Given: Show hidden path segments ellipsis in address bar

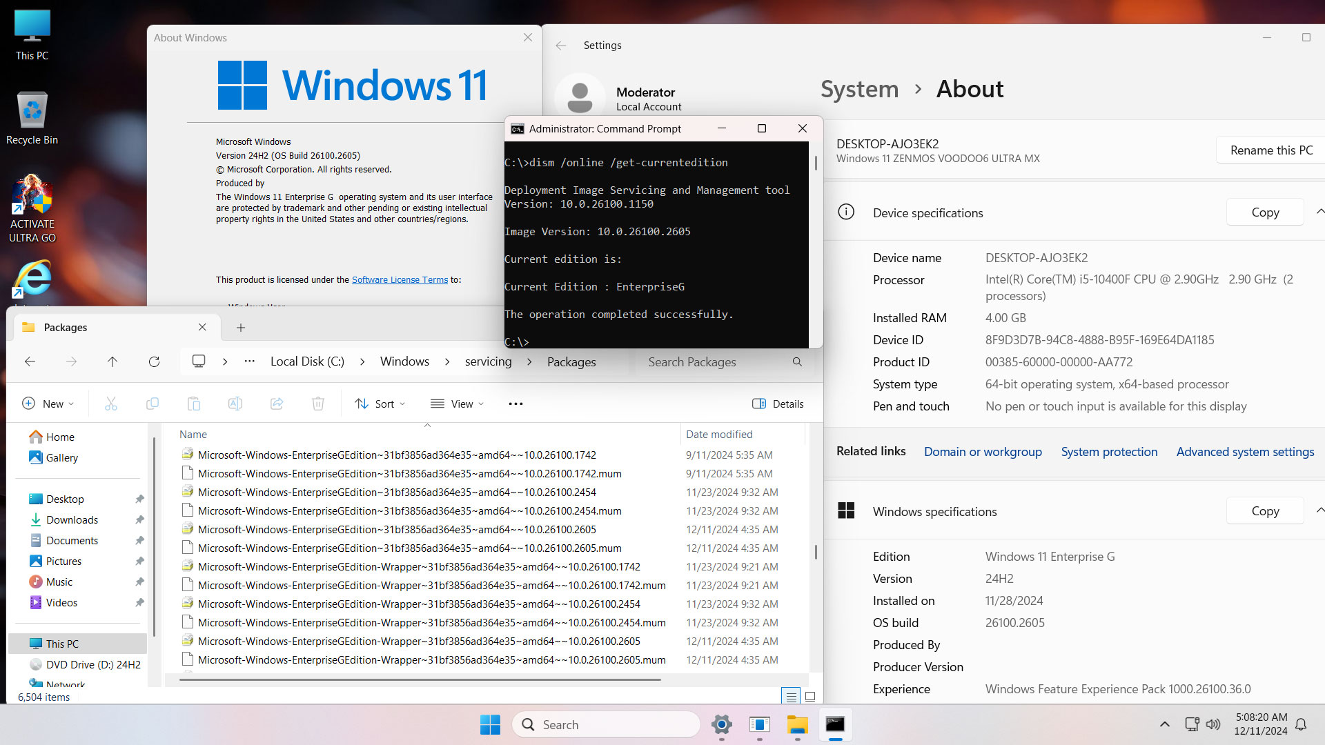Looking at the screenshot, I should click(x=250, y=361).
